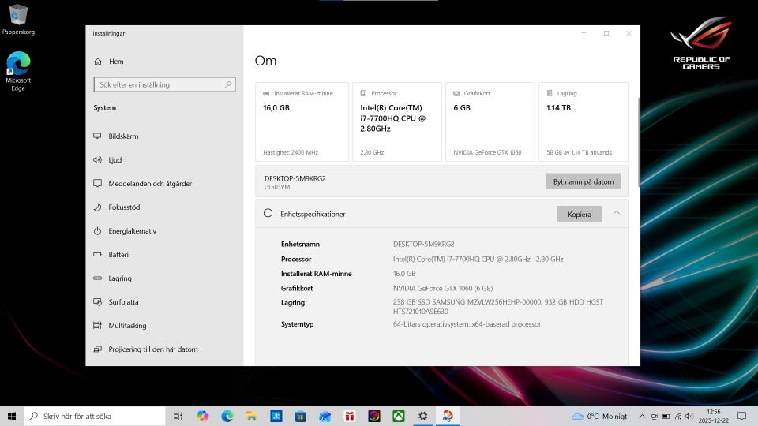Open the Bildskärm settings page
Screen dimensions: 758x426
click(123, 136)
